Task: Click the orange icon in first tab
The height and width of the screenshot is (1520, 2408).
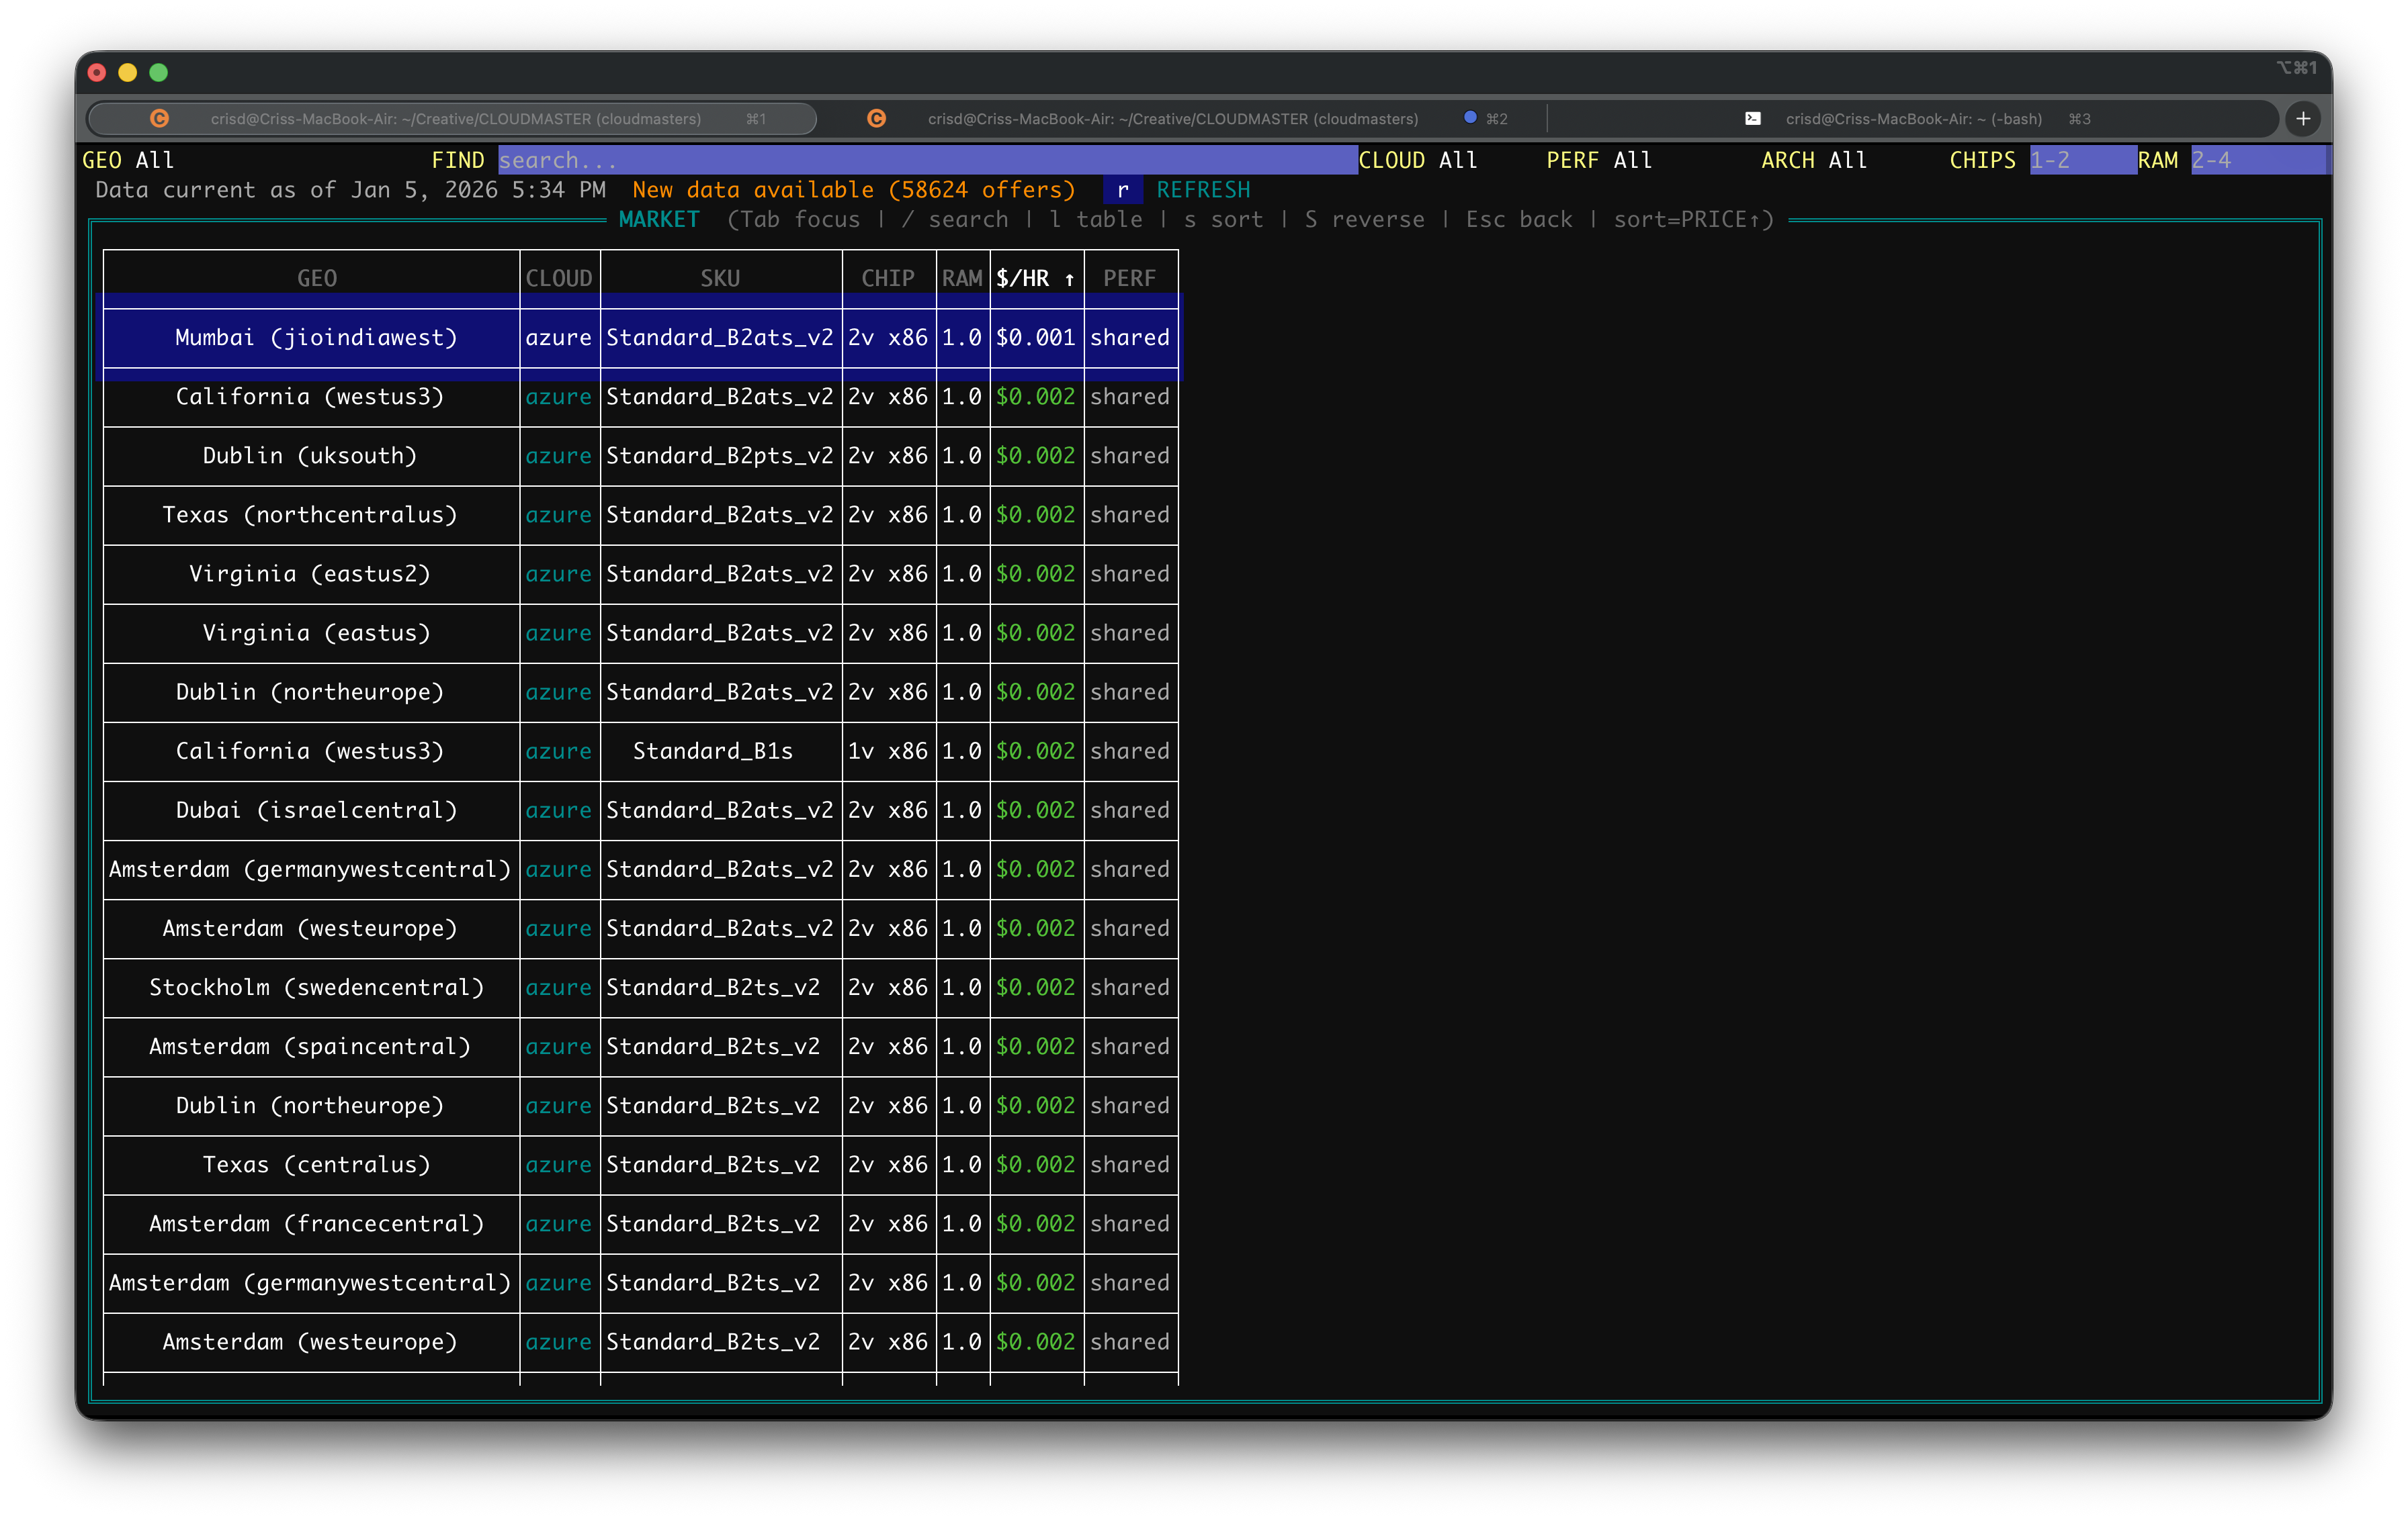Action: (x=159, y=119)
